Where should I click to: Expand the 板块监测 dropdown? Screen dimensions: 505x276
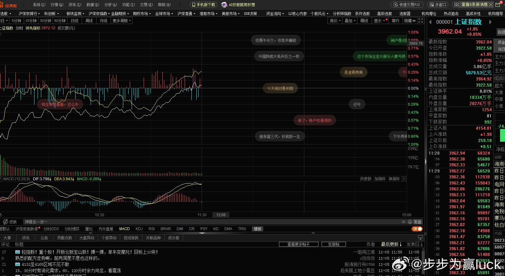(75, 14)
